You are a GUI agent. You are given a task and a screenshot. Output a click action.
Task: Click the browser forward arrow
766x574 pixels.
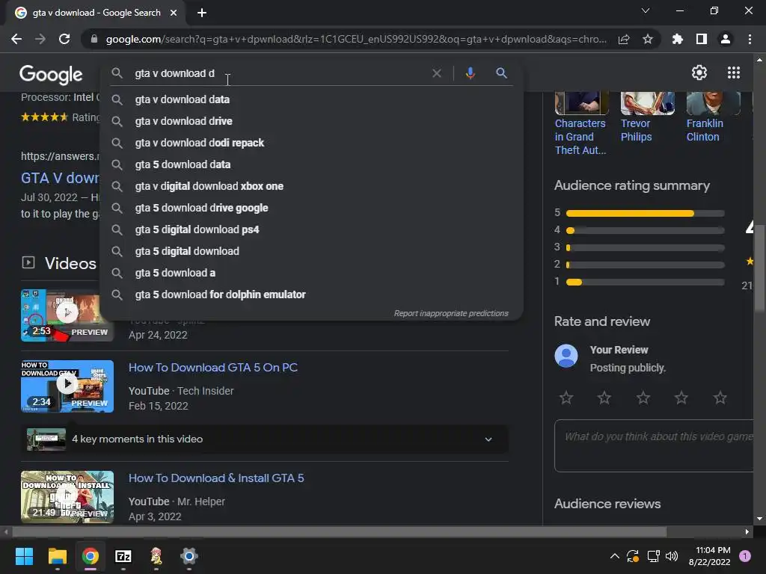click(x=40, y=39)
